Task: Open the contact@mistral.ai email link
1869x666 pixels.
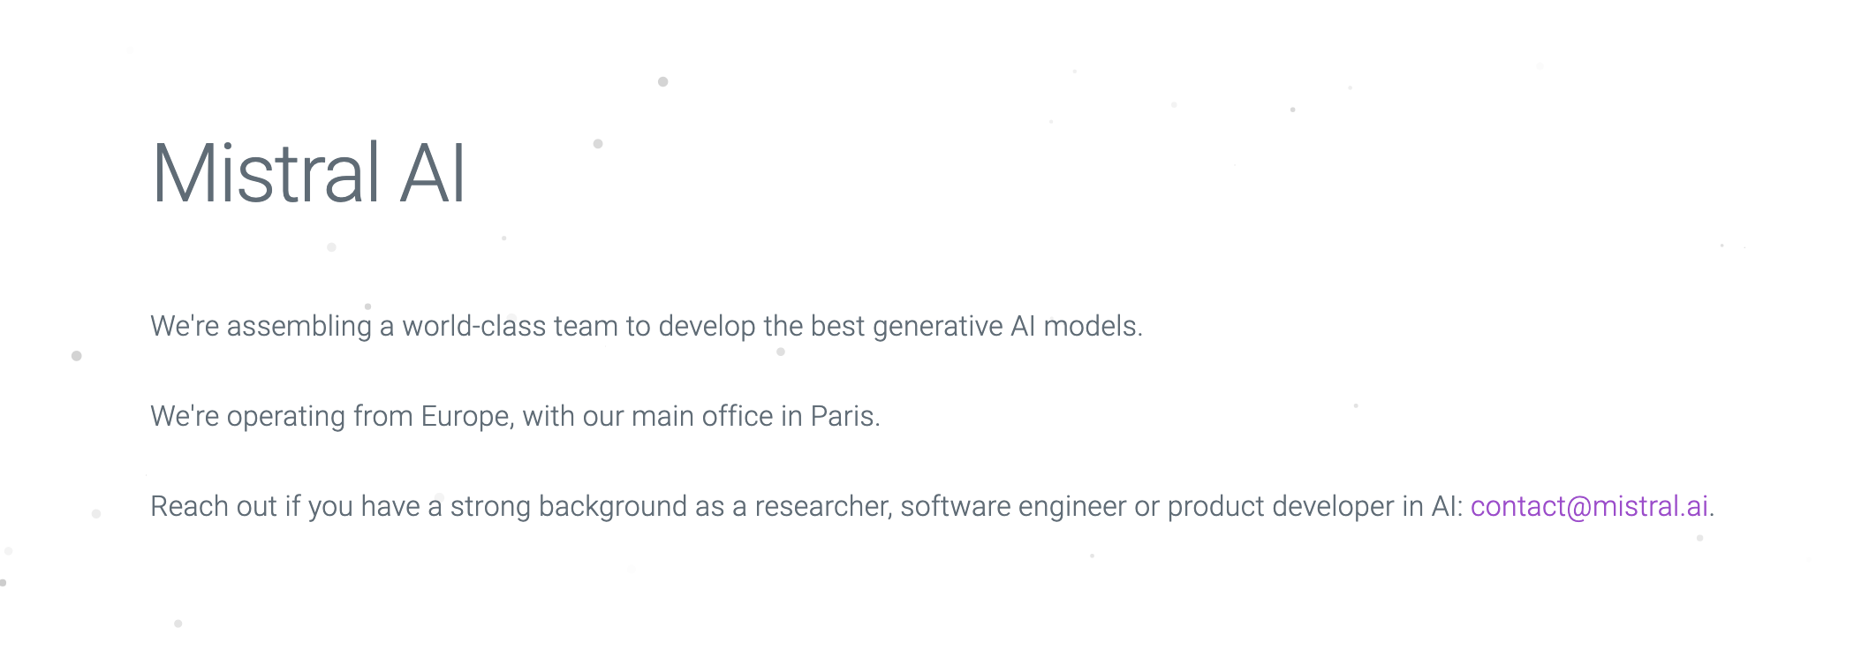Action: (x=1589, y=506)
